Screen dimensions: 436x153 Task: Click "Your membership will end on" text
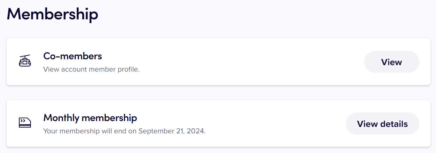(x=90, y=131)
